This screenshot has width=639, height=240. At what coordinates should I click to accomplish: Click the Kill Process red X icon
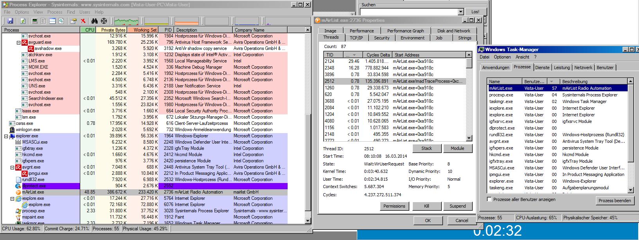[83, 21]
